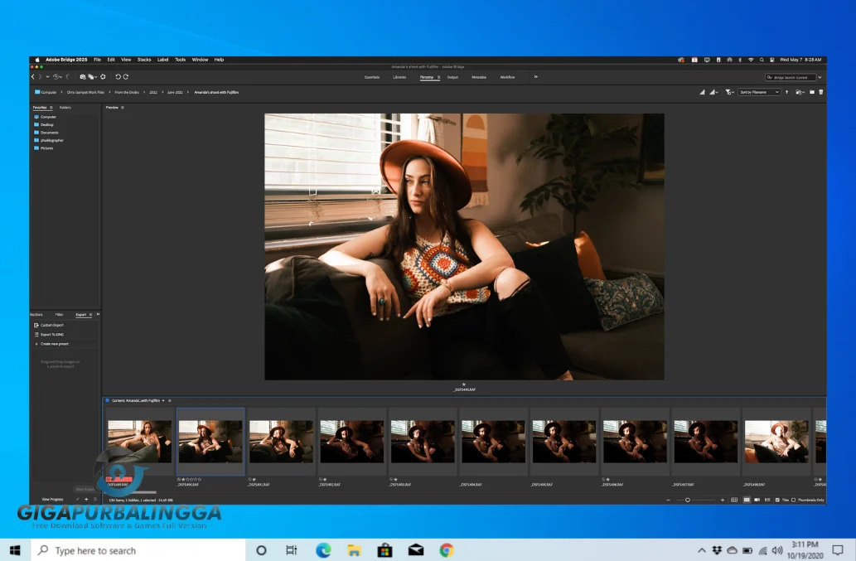The image size is (856, 561).
Task: Open the Get Photos from Camera importer
Action: [x=83, y=76]
